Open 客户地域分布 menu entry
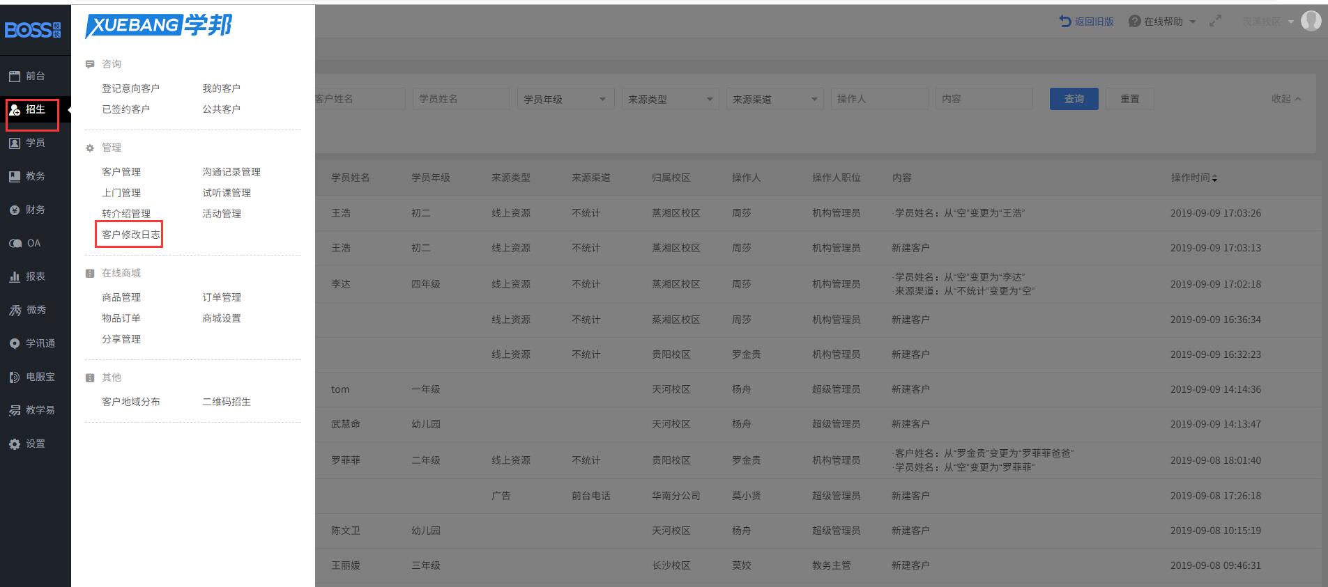 [x=131, y=402]
